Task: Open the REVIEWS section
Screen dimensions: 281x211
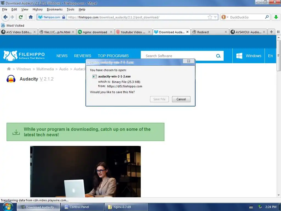Action: (83, 56)
